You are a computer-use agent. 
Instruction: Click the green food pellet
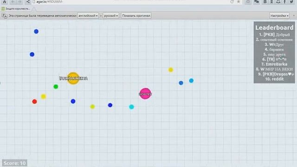pos(56,87)
